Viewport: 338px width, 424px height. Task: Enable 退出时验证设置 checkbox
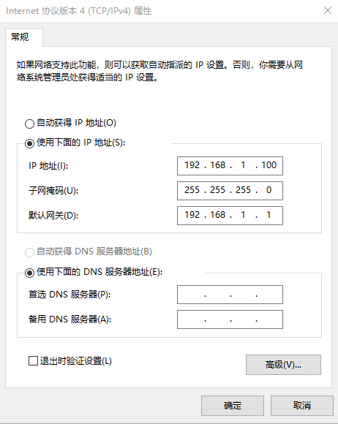(x=33, y=360)
